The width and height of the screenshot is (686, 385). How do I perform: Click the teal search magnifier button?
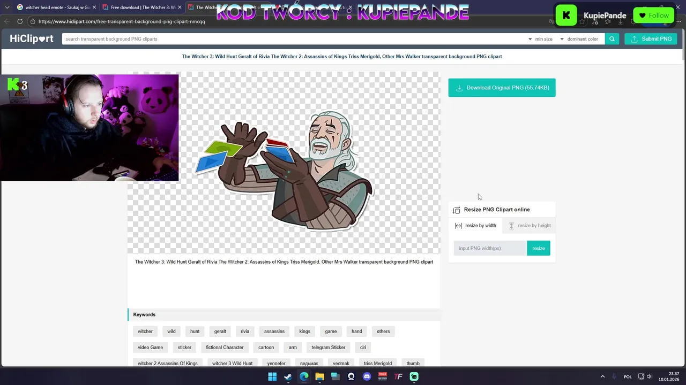[612, 39]
